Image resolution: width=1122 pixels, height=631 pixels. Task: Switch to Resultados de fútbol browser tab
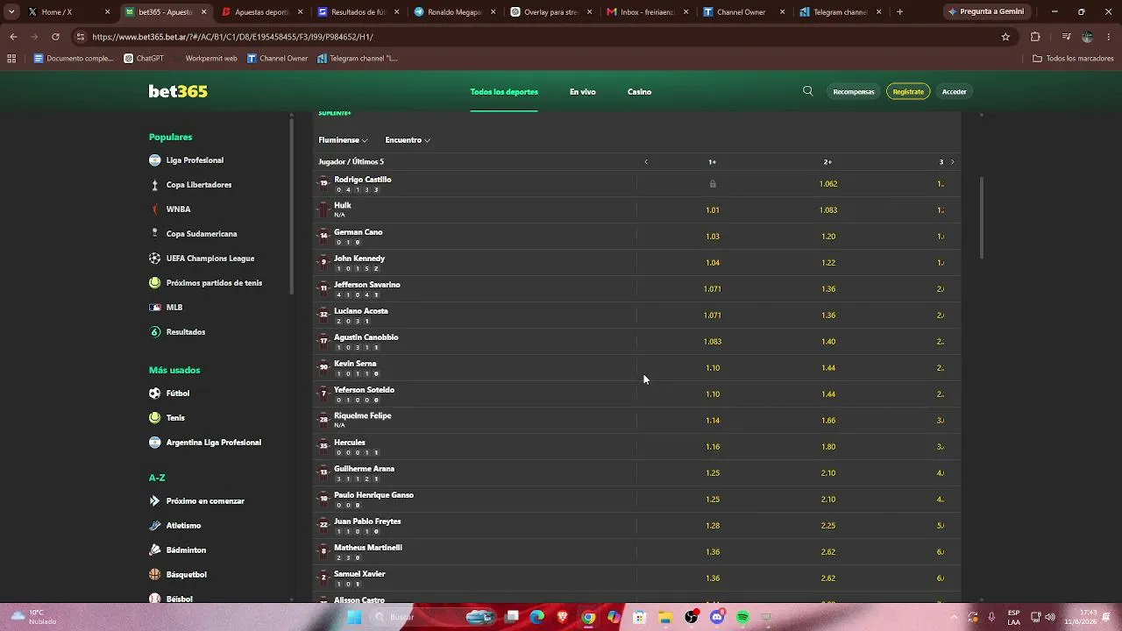point(359,12)
